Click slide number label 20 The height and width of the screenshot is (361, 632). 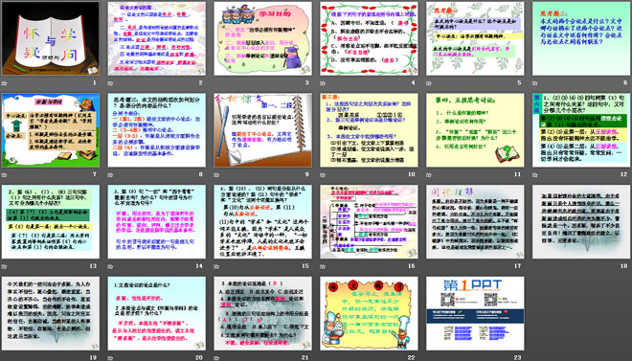click(199, 357)
